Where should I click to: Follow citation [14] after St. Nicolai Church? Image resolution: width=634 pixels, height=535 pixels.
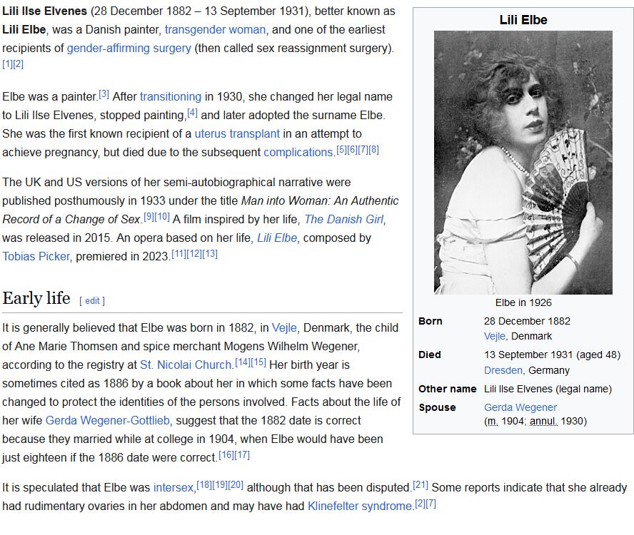click(243, 362)
